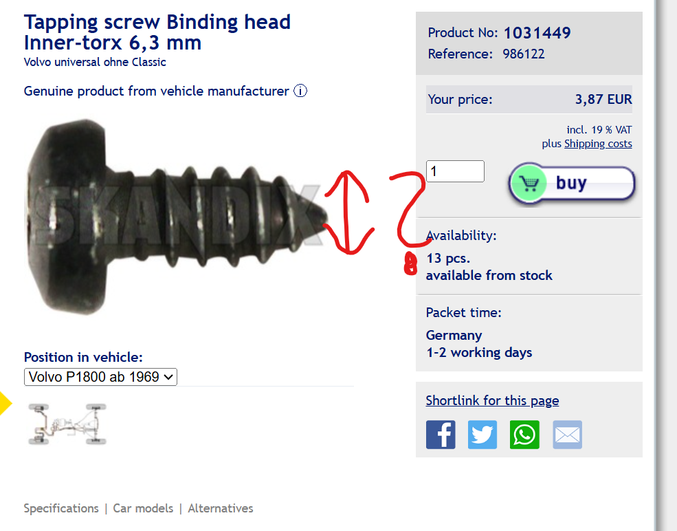Open the genuine product info icon

[300, 91]
